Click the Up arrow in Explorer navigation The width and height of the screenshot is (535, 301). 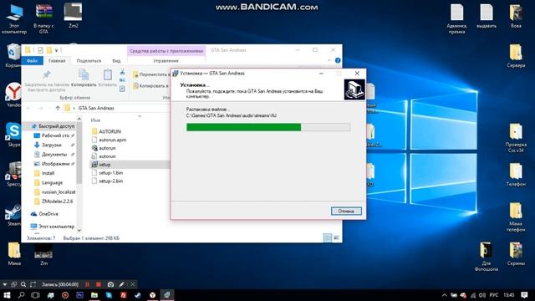[x=58, y=108]
